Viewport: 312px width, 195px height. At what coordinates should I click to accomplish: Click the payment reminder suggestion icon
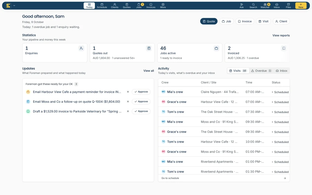coord(28,92)
